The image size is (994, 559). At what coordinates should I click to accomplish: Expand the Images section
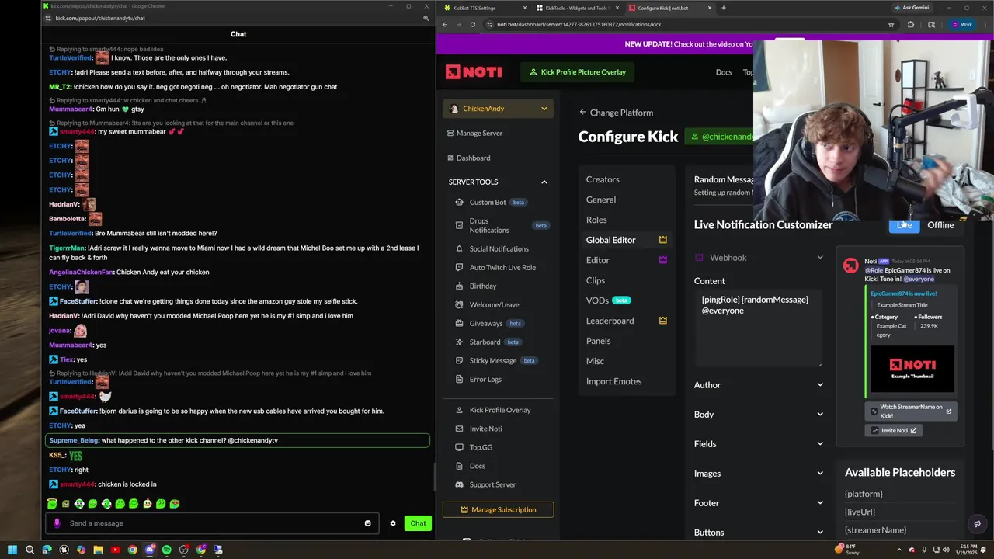pyautogui.click(x=759, y=474)
